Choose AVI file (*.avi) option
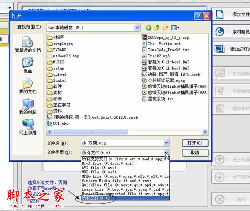The height and width of the screenshot is (211, 250). pyautogui.click(x=125, y=168)
